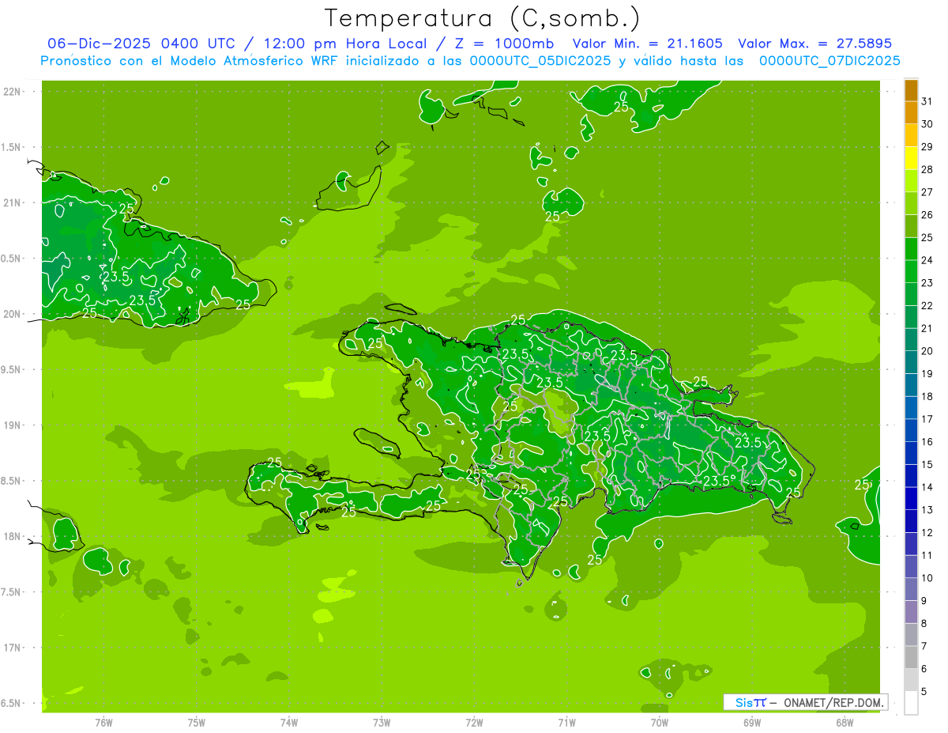Screen dimensions: 948x733
Task: Click the "22N" latitude axis label
Action: pyautogui.click(x=13, y=91)
